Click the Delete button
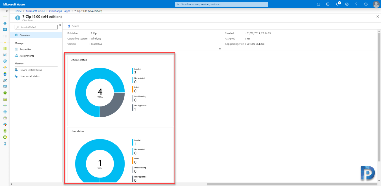 tap(73, 26)
